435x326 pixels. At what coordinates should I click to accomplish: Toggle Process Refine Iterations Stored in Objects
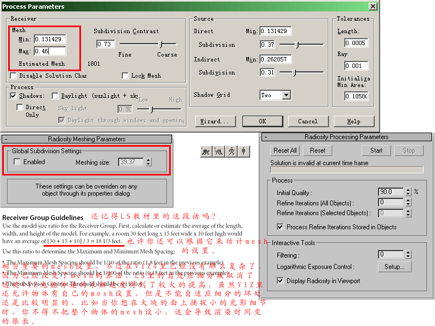click(x=280, y=227)
